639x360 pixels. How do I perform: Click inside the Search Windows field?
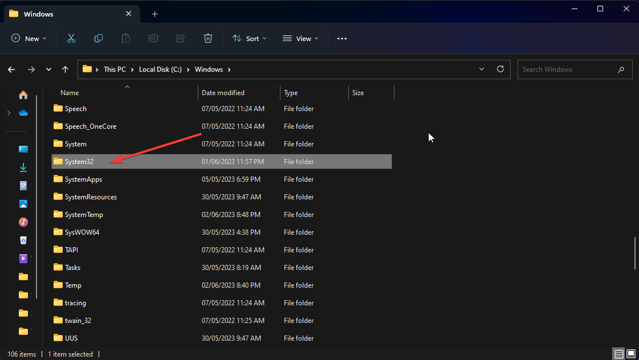point(570,69)
